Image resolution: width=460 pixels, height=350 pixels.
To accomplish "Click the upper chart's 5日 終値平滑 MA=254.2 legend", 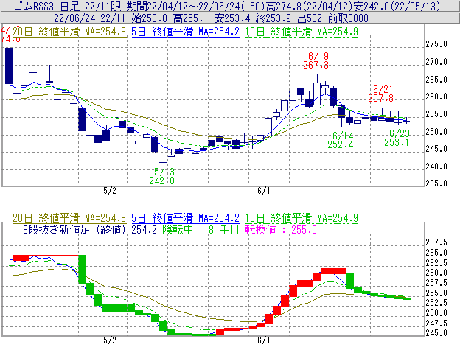I will point(186,32).
